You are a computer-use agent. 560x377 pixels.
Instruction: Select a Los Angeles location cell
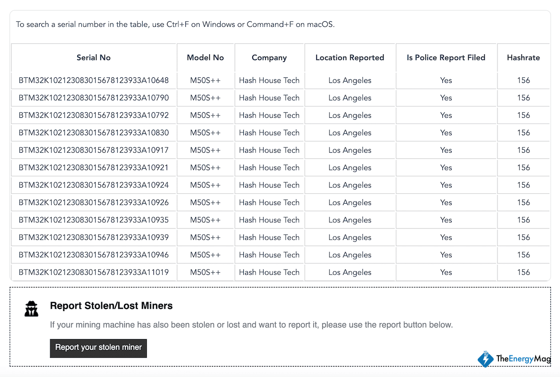click(350, 80)
